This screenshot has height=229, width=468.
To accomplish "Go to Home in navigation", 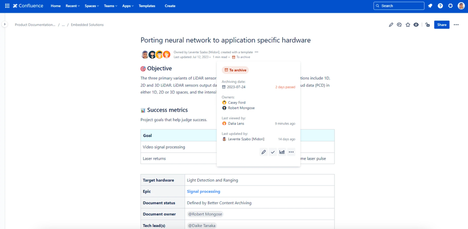I will tap(56, 6).
